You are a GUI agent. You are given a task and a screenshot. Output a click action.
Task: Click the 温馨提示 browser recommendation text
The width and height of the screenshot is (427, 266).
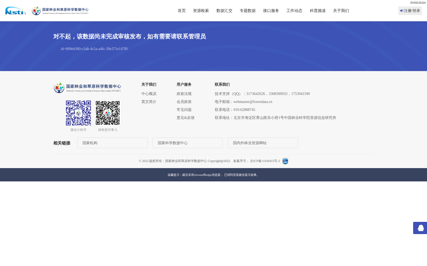pyautogui.click(x=213, y=175)
